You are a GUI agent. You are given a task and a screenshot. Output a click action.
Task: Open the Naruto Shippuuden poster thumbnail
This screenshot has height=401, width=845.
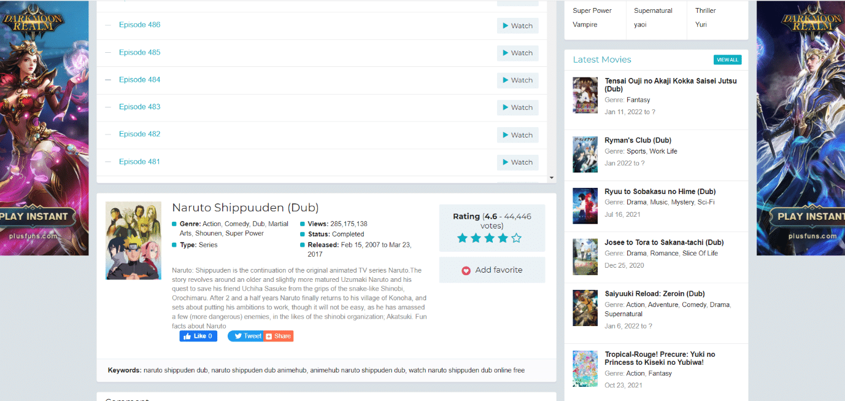[133, 241]
